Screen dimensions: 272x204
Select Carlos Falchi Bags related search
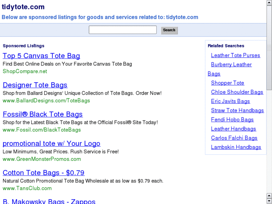coord(234,138)
